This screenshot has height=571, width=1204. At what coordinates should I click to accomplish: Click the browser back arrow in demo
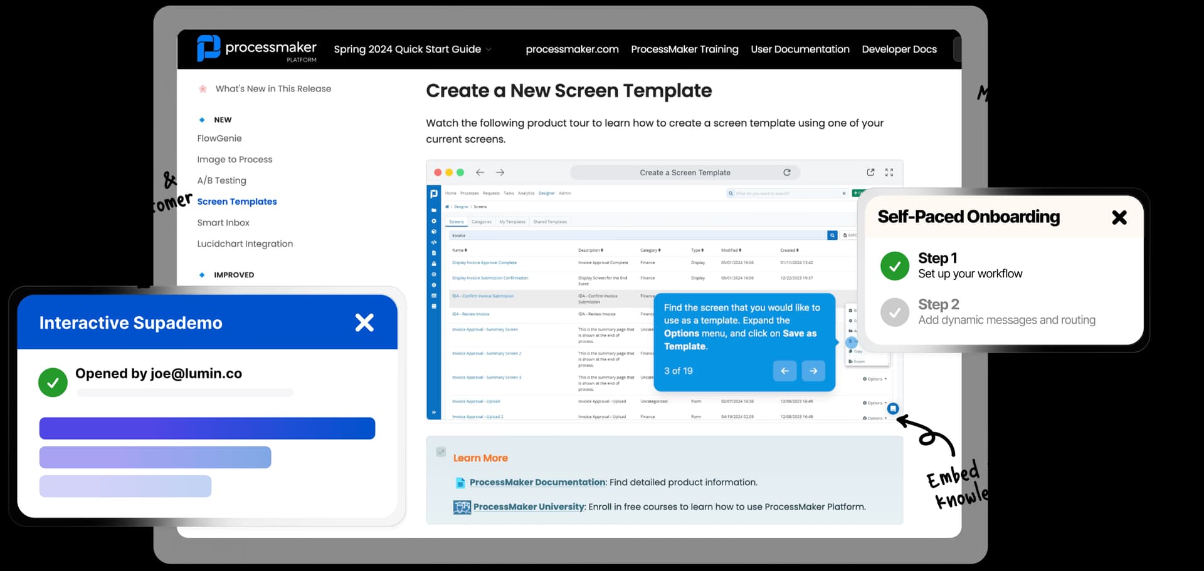[x=480, y=172]
